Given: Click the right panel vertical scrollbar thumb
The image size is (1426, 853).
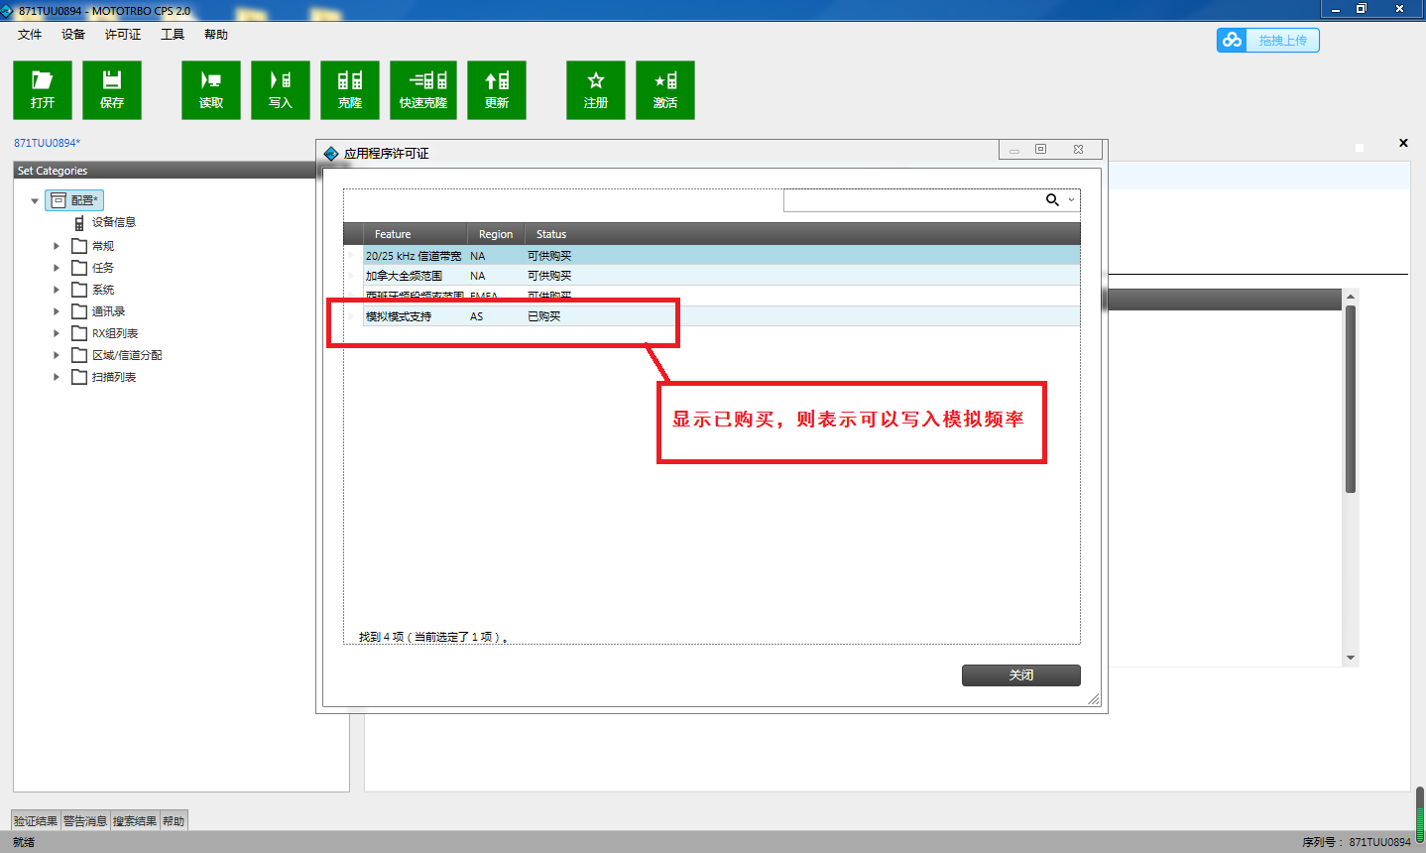Looking at the screenshot, I should 1351,399.
